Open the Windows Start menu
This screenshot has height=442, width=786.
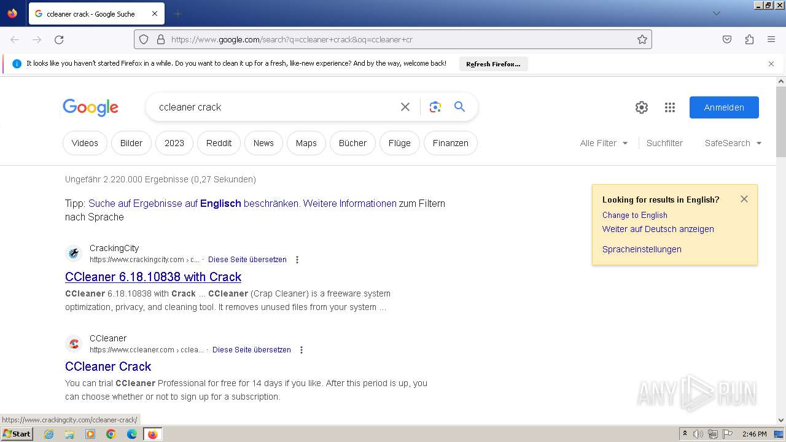pos(17,434)
